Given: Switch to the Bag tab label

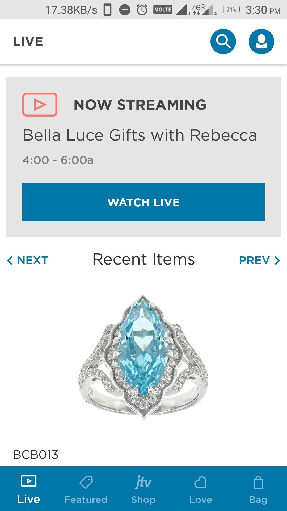Looking at the screenshot, I should pos(258,500).
